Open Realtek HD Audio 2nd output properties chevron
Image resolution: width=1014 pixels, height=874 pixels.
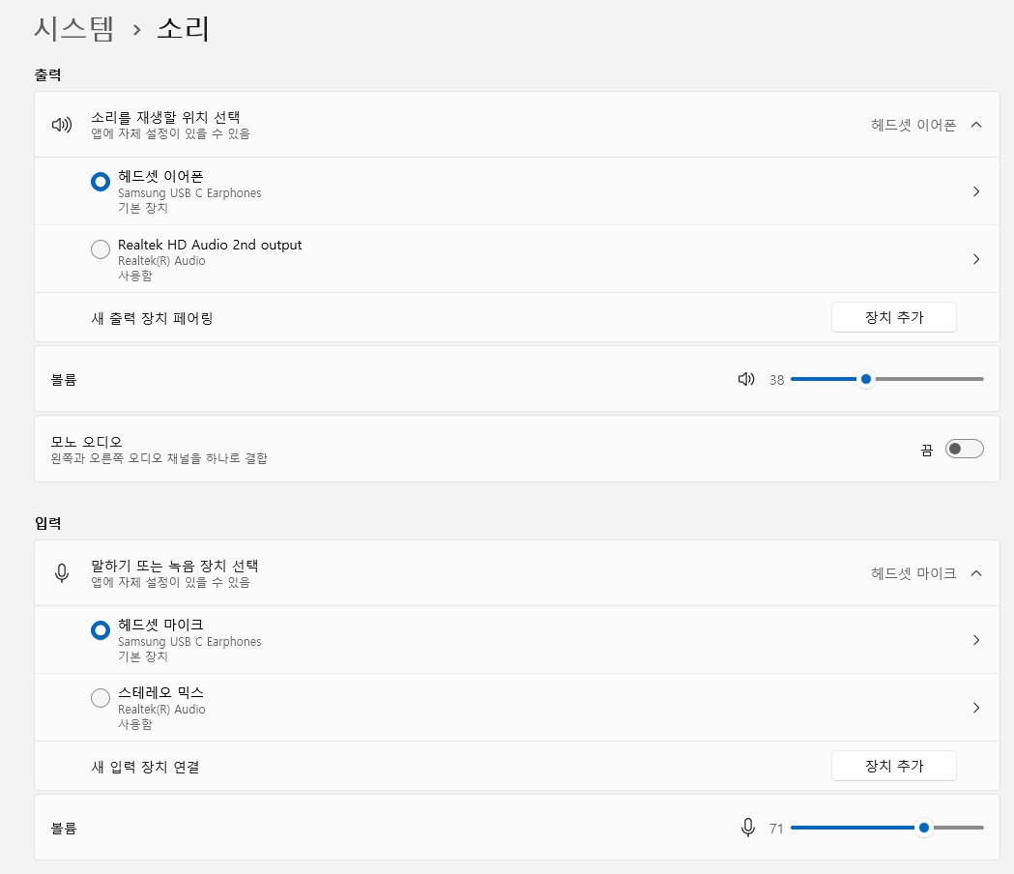(975, 258)
